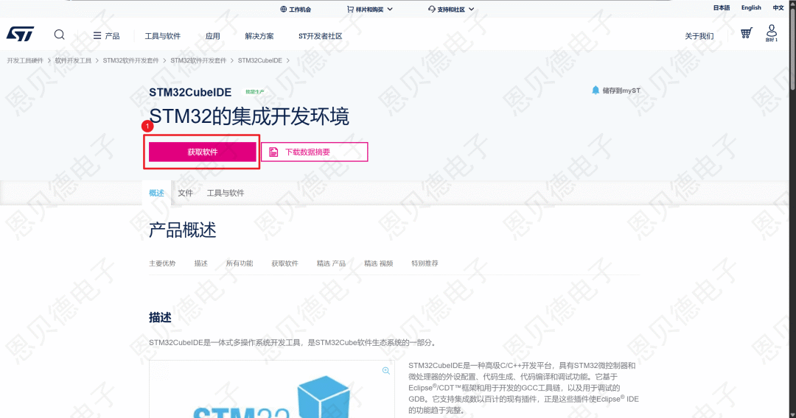
Task: Open the 工具与软件 top menu
Action: coord(162,36)
